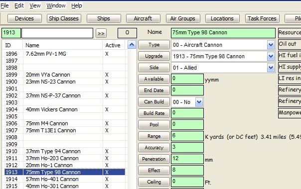Click the Name column header
This screenshot has width=301, height=189.
(63, 45)
